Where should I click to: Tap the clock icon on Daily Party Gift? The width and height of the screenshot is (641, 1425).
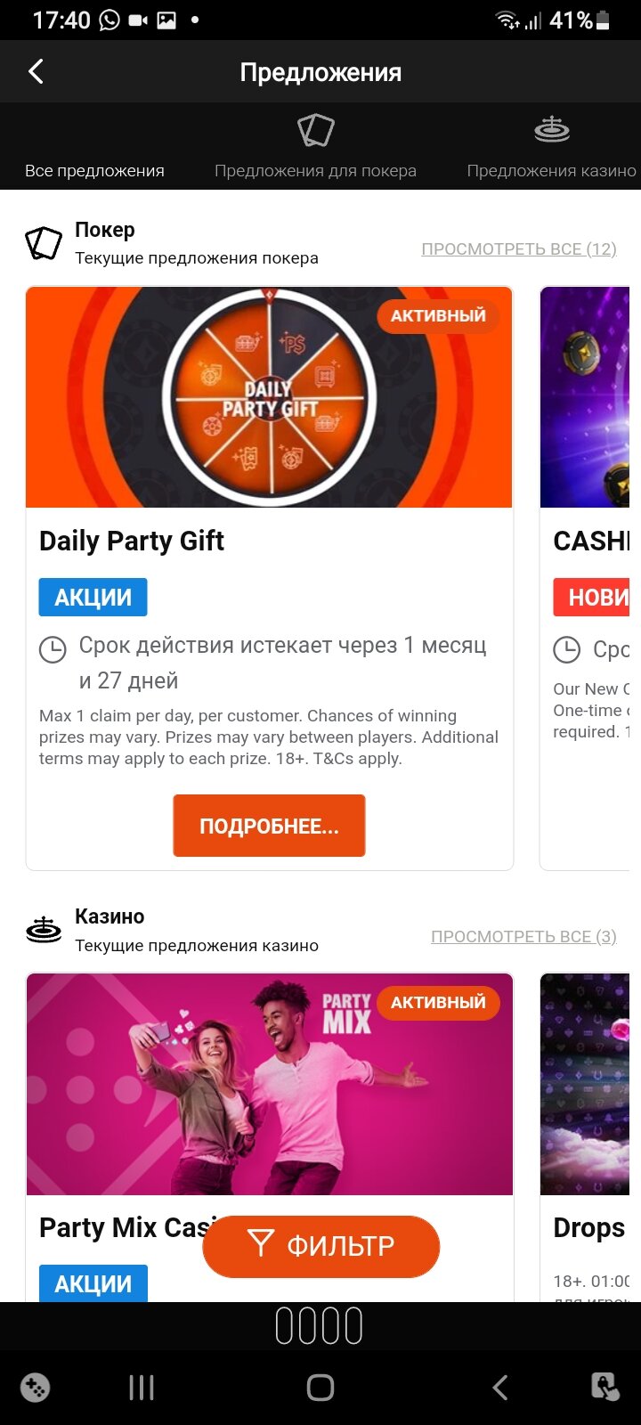[x=53, y=649]
